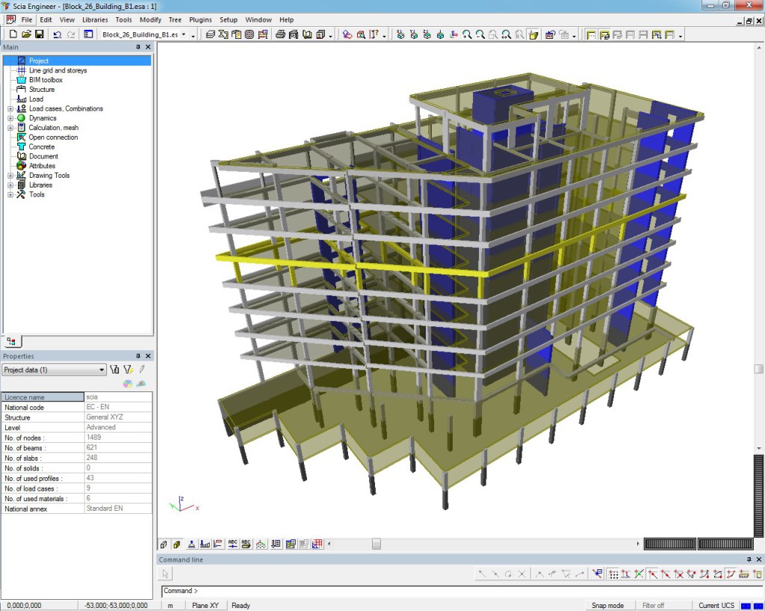Expand Calculation, mesh node
Image resolution: width=765 pixels, height=611 pixels.
pos(10,128)
